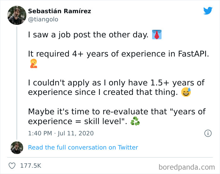
Task: Open the tweet info icon
Action: tap(208, 133)
